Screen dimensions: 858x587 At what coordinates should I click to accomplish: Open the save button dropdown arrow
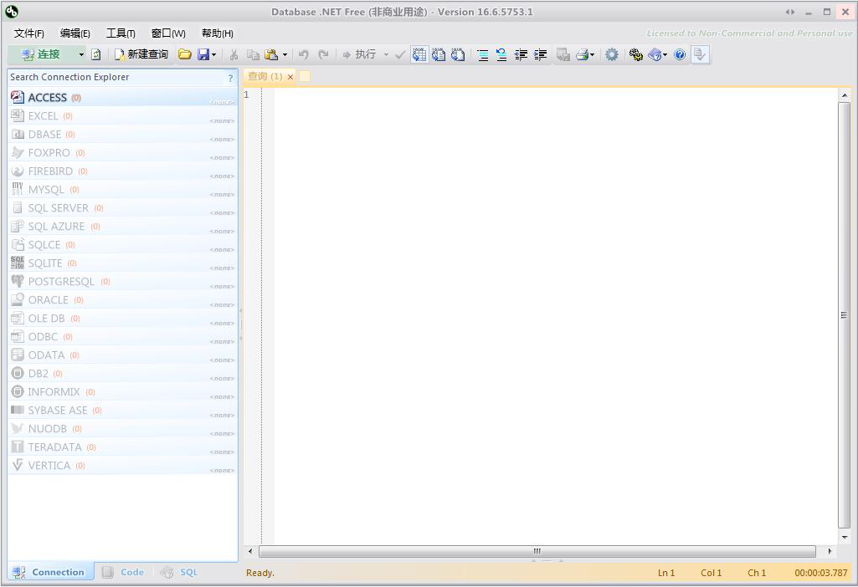[214, 54]
